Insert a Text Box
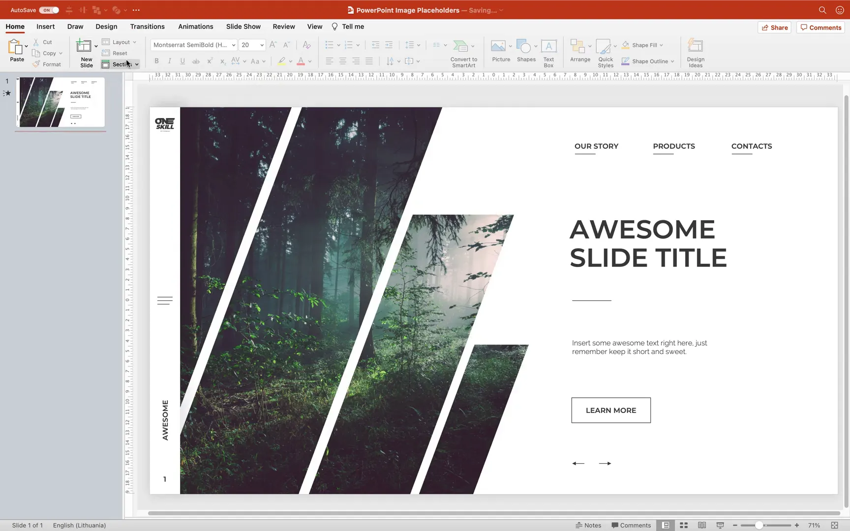This screenshot has width=850, height=531. (x=548, y=53)
